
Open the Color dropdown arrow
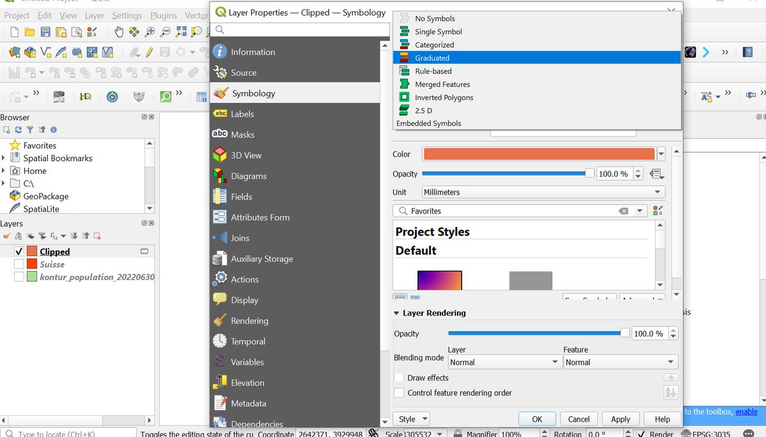(x=661, y=154)
